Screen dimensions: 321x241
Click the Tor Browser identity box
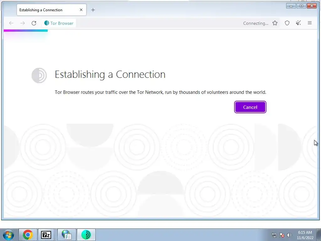click(x=59, y=23)
